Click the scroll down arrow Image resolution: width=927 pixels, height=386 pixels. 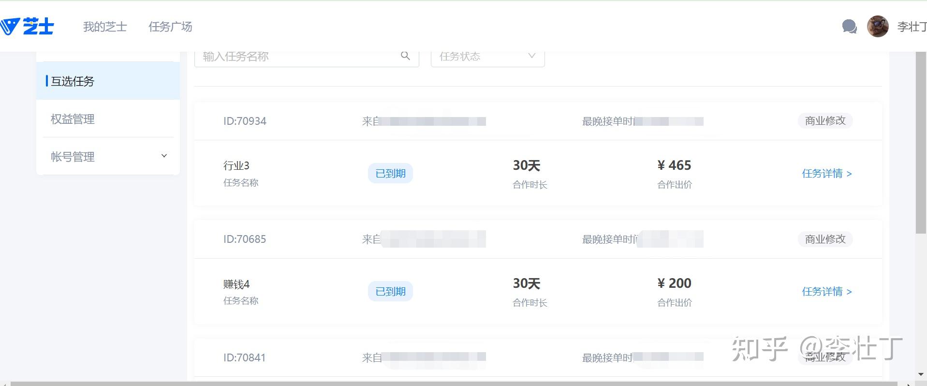[x=921, y=374]
